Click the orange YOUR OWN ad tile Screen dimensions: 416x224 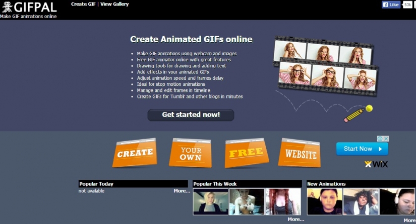pyautogui.click(x=190, y=153)
